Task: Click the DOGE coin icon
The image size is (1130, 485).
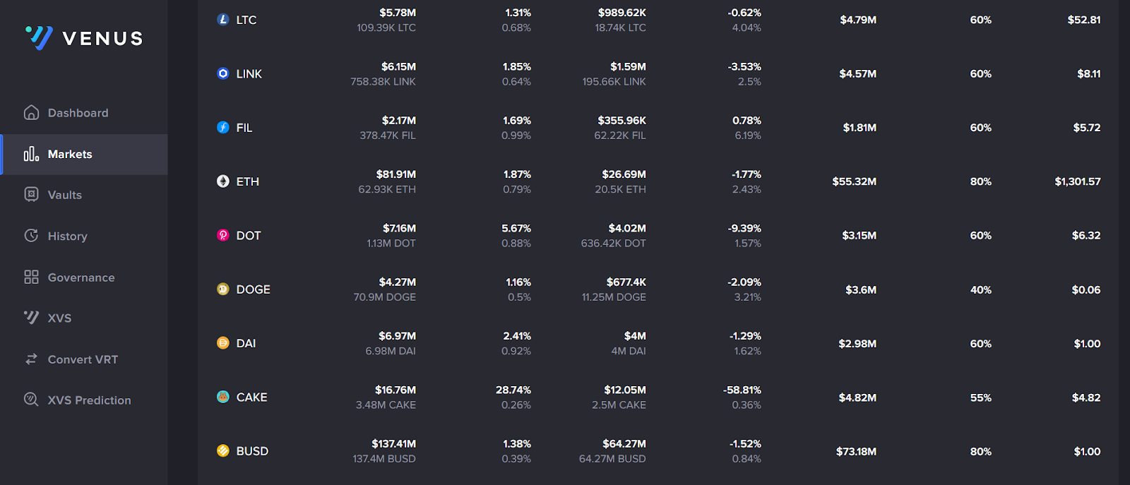Action: pyautogui.click(x=223, y=289)
